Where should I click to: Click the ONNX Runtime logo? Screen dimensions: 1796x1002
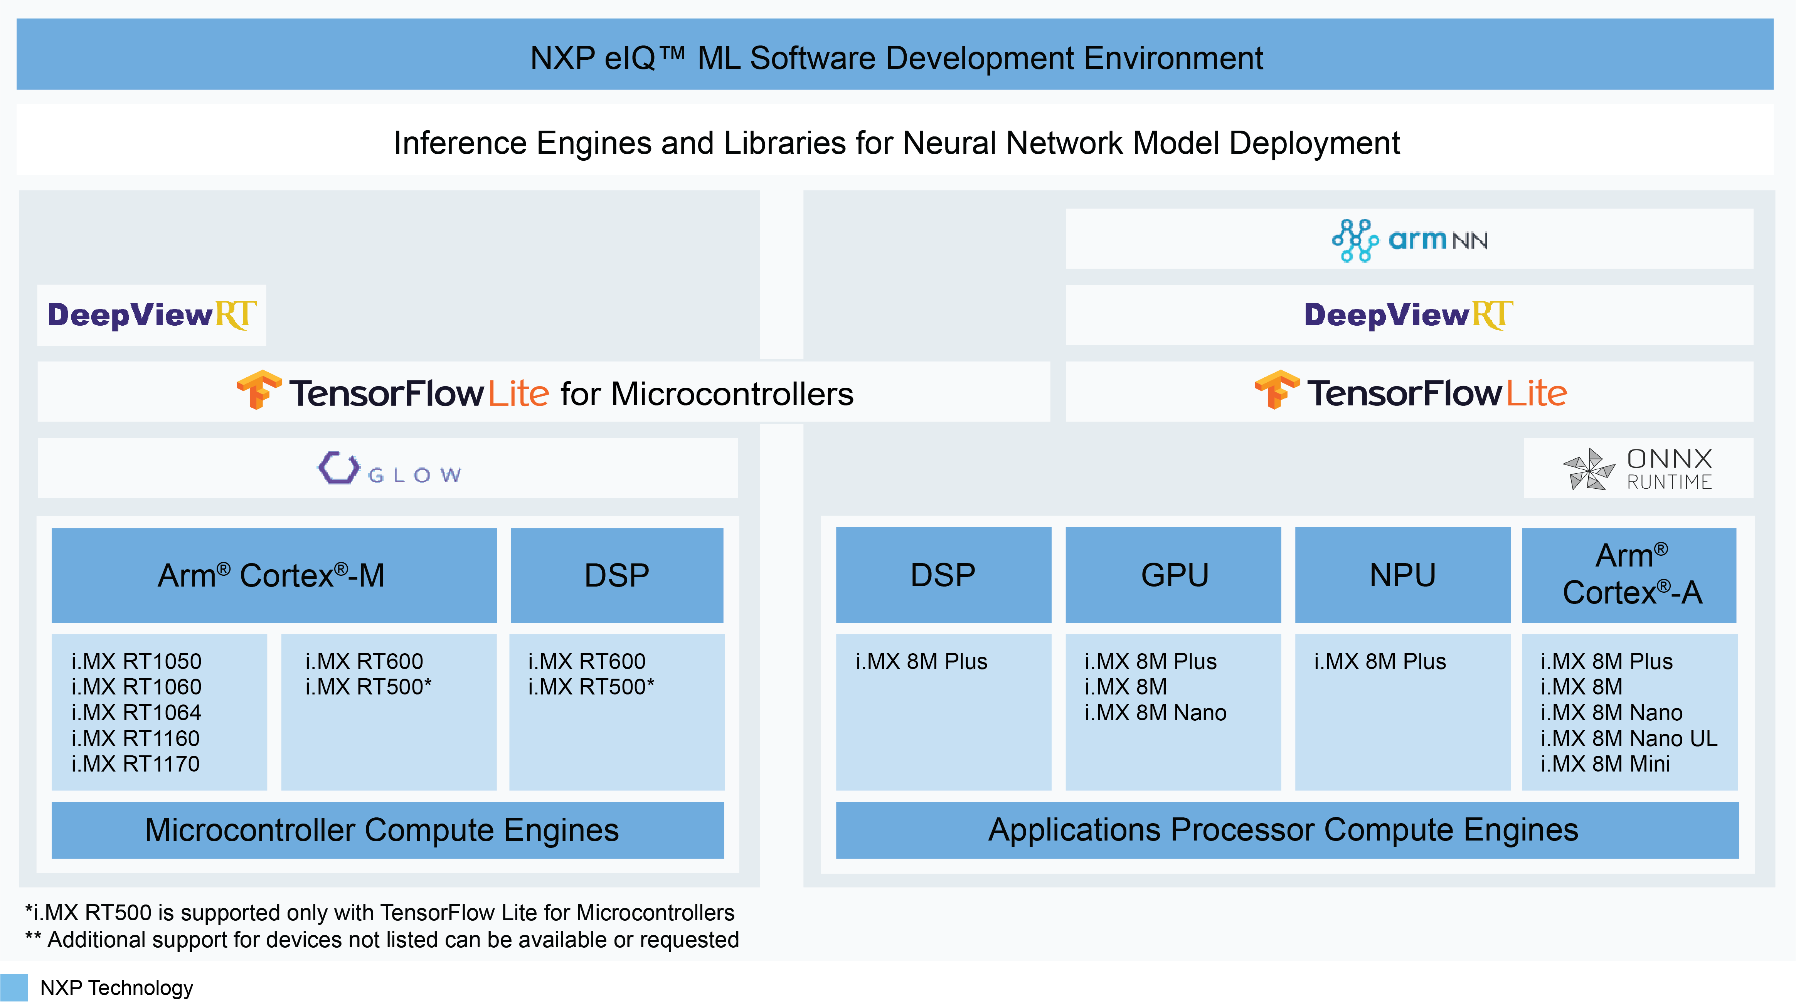coord(1637,468)
